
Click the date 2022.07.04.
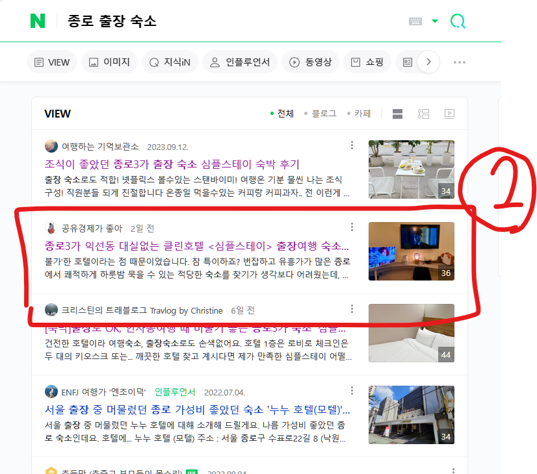click(225, 393)
